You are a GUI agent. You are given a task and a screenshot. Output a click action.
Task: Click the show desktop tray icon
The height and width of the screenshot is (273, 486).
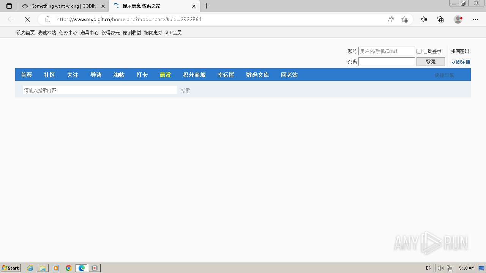[x=481, y=268]
